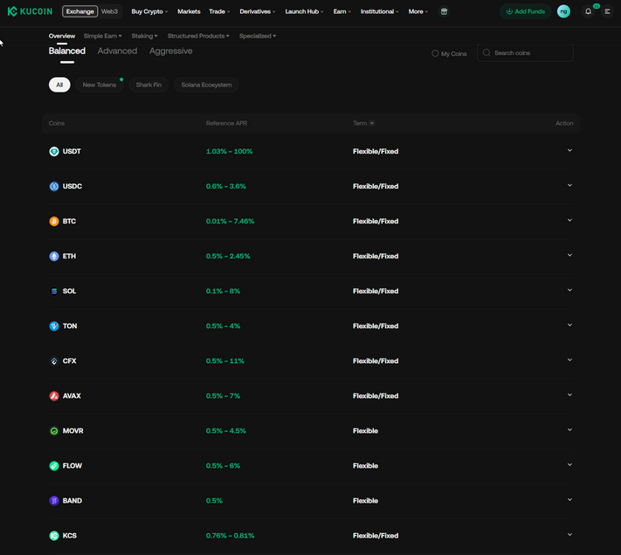Open the More menu
This screenshot has width=621, height=555.
pos(417,11)
